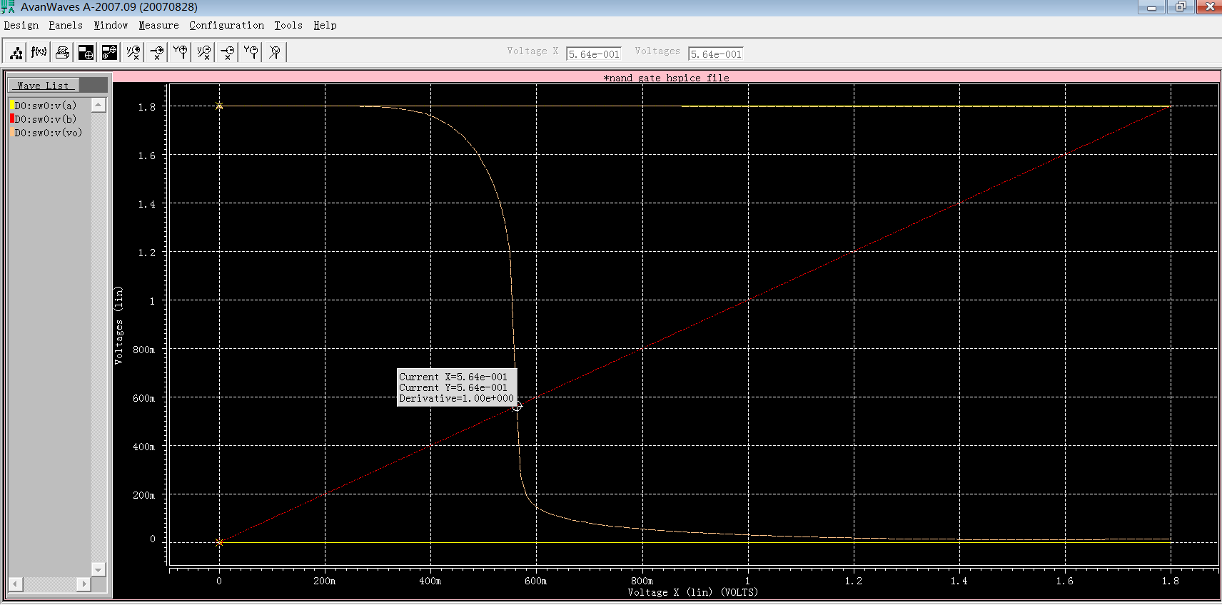Viewport: 1222px width, 605px height.
Task: Click the red swatch of v(b)
Action: (11, 118)
